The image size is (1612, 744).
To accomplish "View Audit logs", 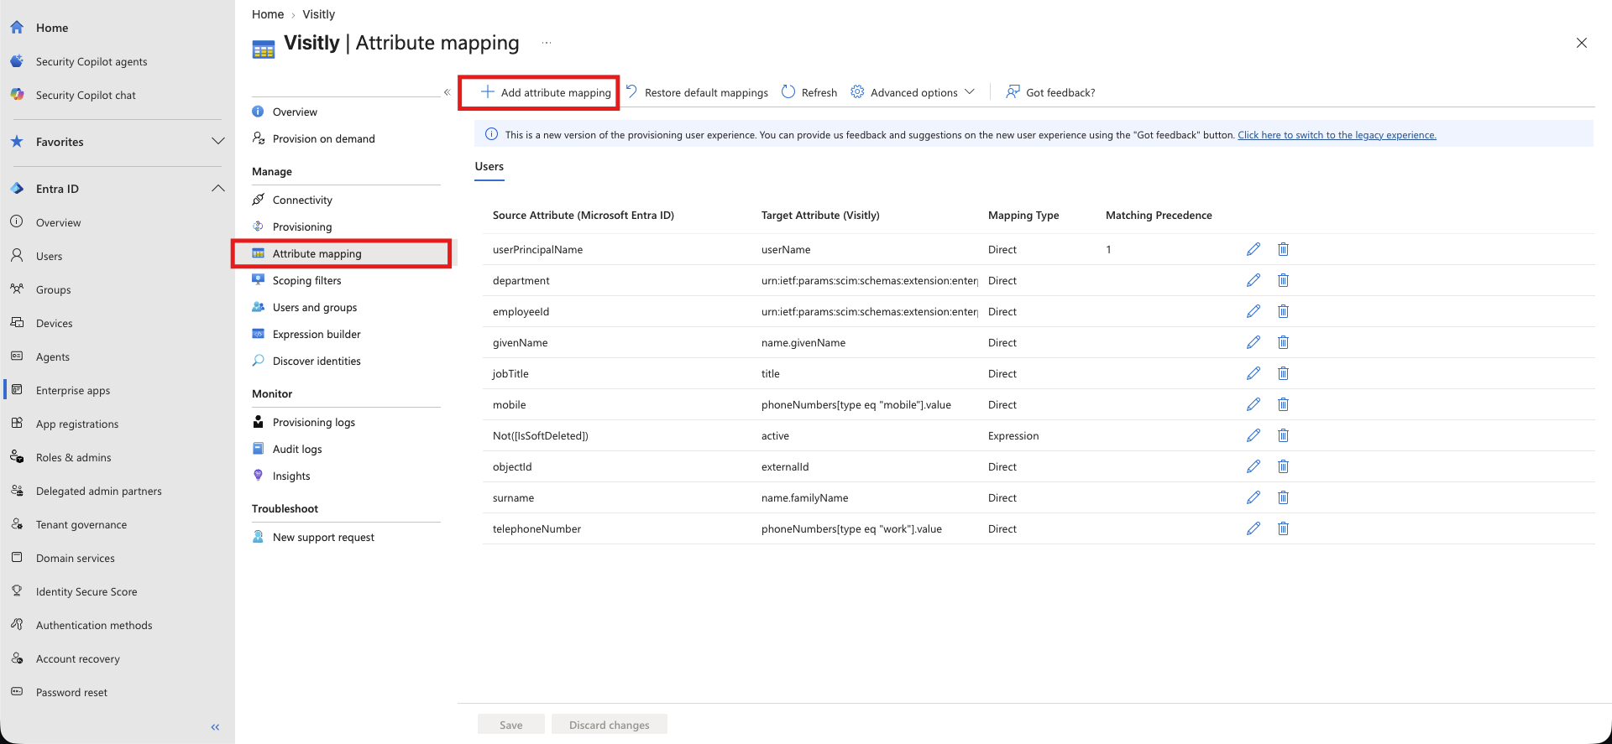I will point(297,449).
